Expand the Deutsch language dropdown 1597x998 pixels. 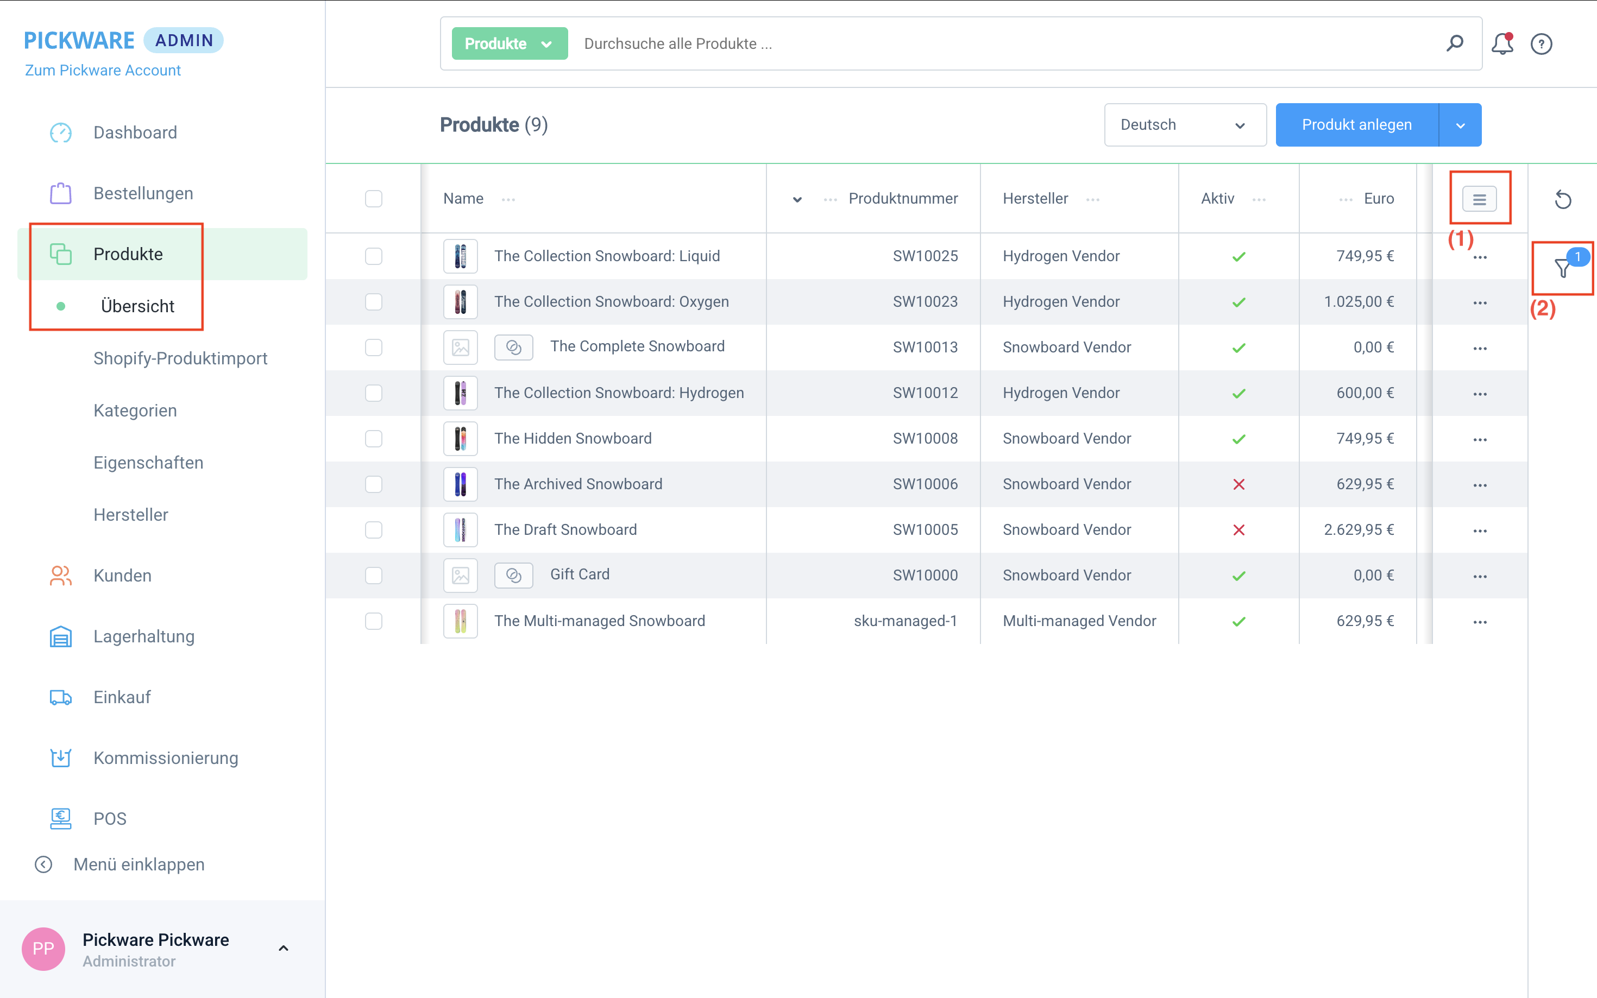click(1184, 125)
